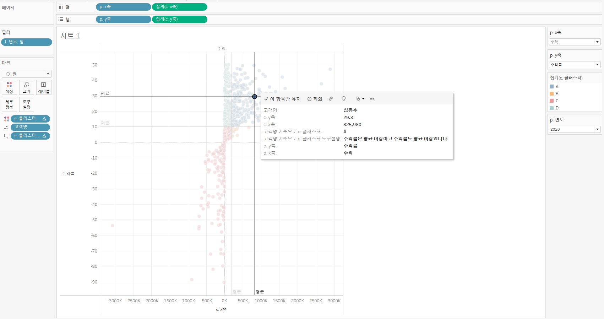Select the p. x축 pill on Columns shelf
Image resolution: width=604 pixels, height=319 pixels.
[x=123, y=7]
